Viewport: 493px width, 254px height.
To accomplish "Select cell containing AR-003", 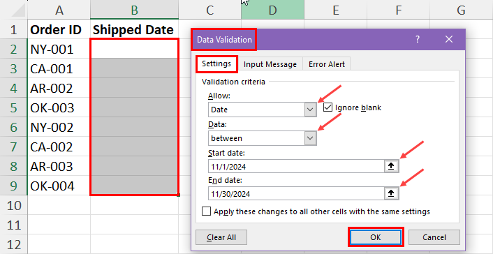I will (x=59, y=166).
